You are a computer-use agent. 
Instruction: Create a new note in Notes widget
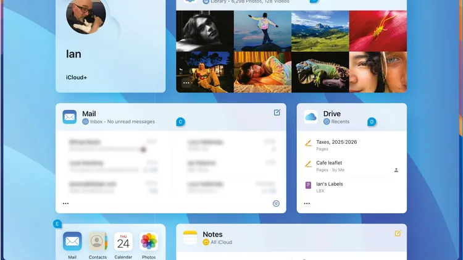pos(398,233)
